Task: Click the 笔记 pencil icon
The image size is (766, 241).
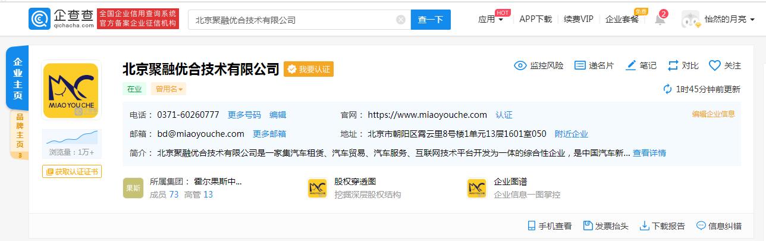Action: [632, 65]
